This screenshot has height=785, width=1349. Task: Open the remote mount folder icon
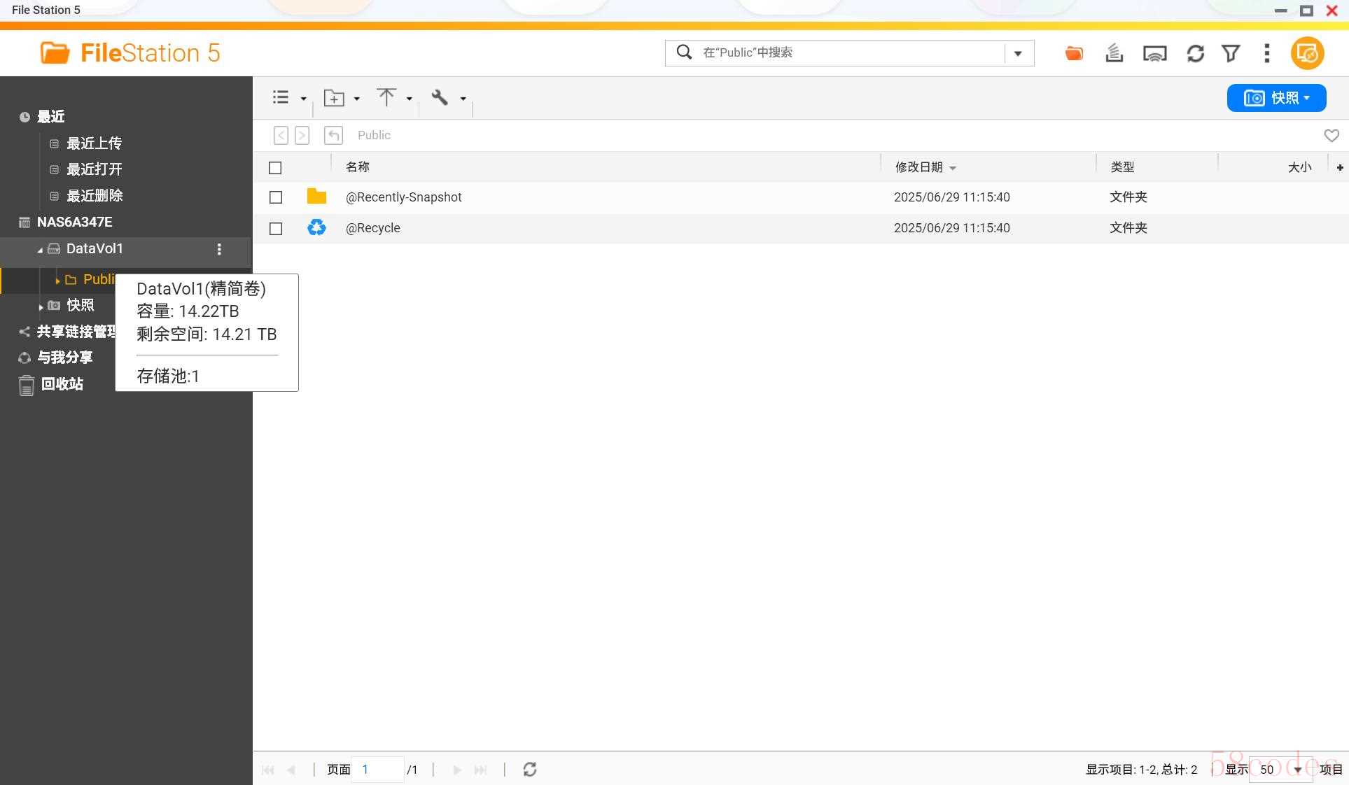coord(1074,53)
